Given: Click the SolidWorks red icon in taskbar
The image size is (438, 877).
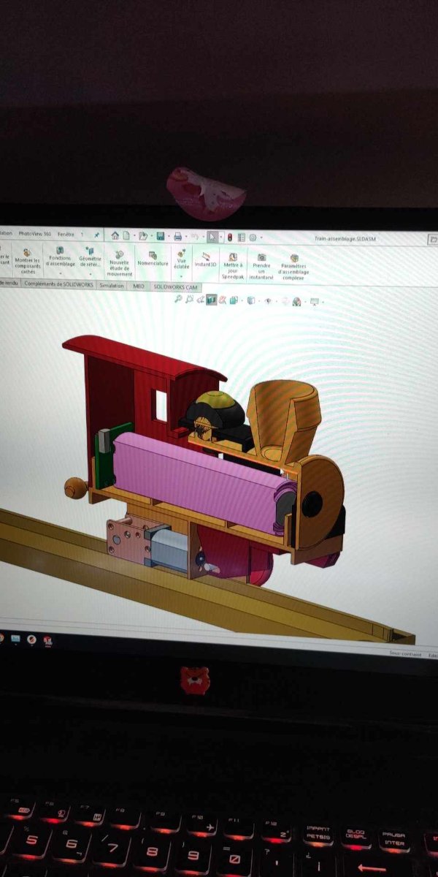Looking at the screenshot, I should (x=47, y=640).
